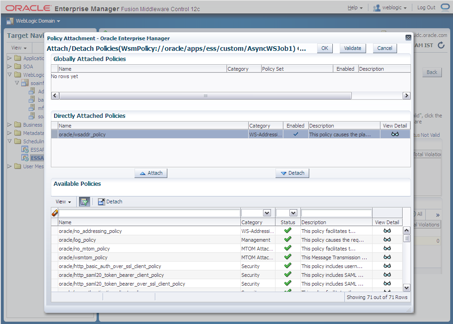View detail glasses for oracle/no_mtom_policy

click(387, 248)
